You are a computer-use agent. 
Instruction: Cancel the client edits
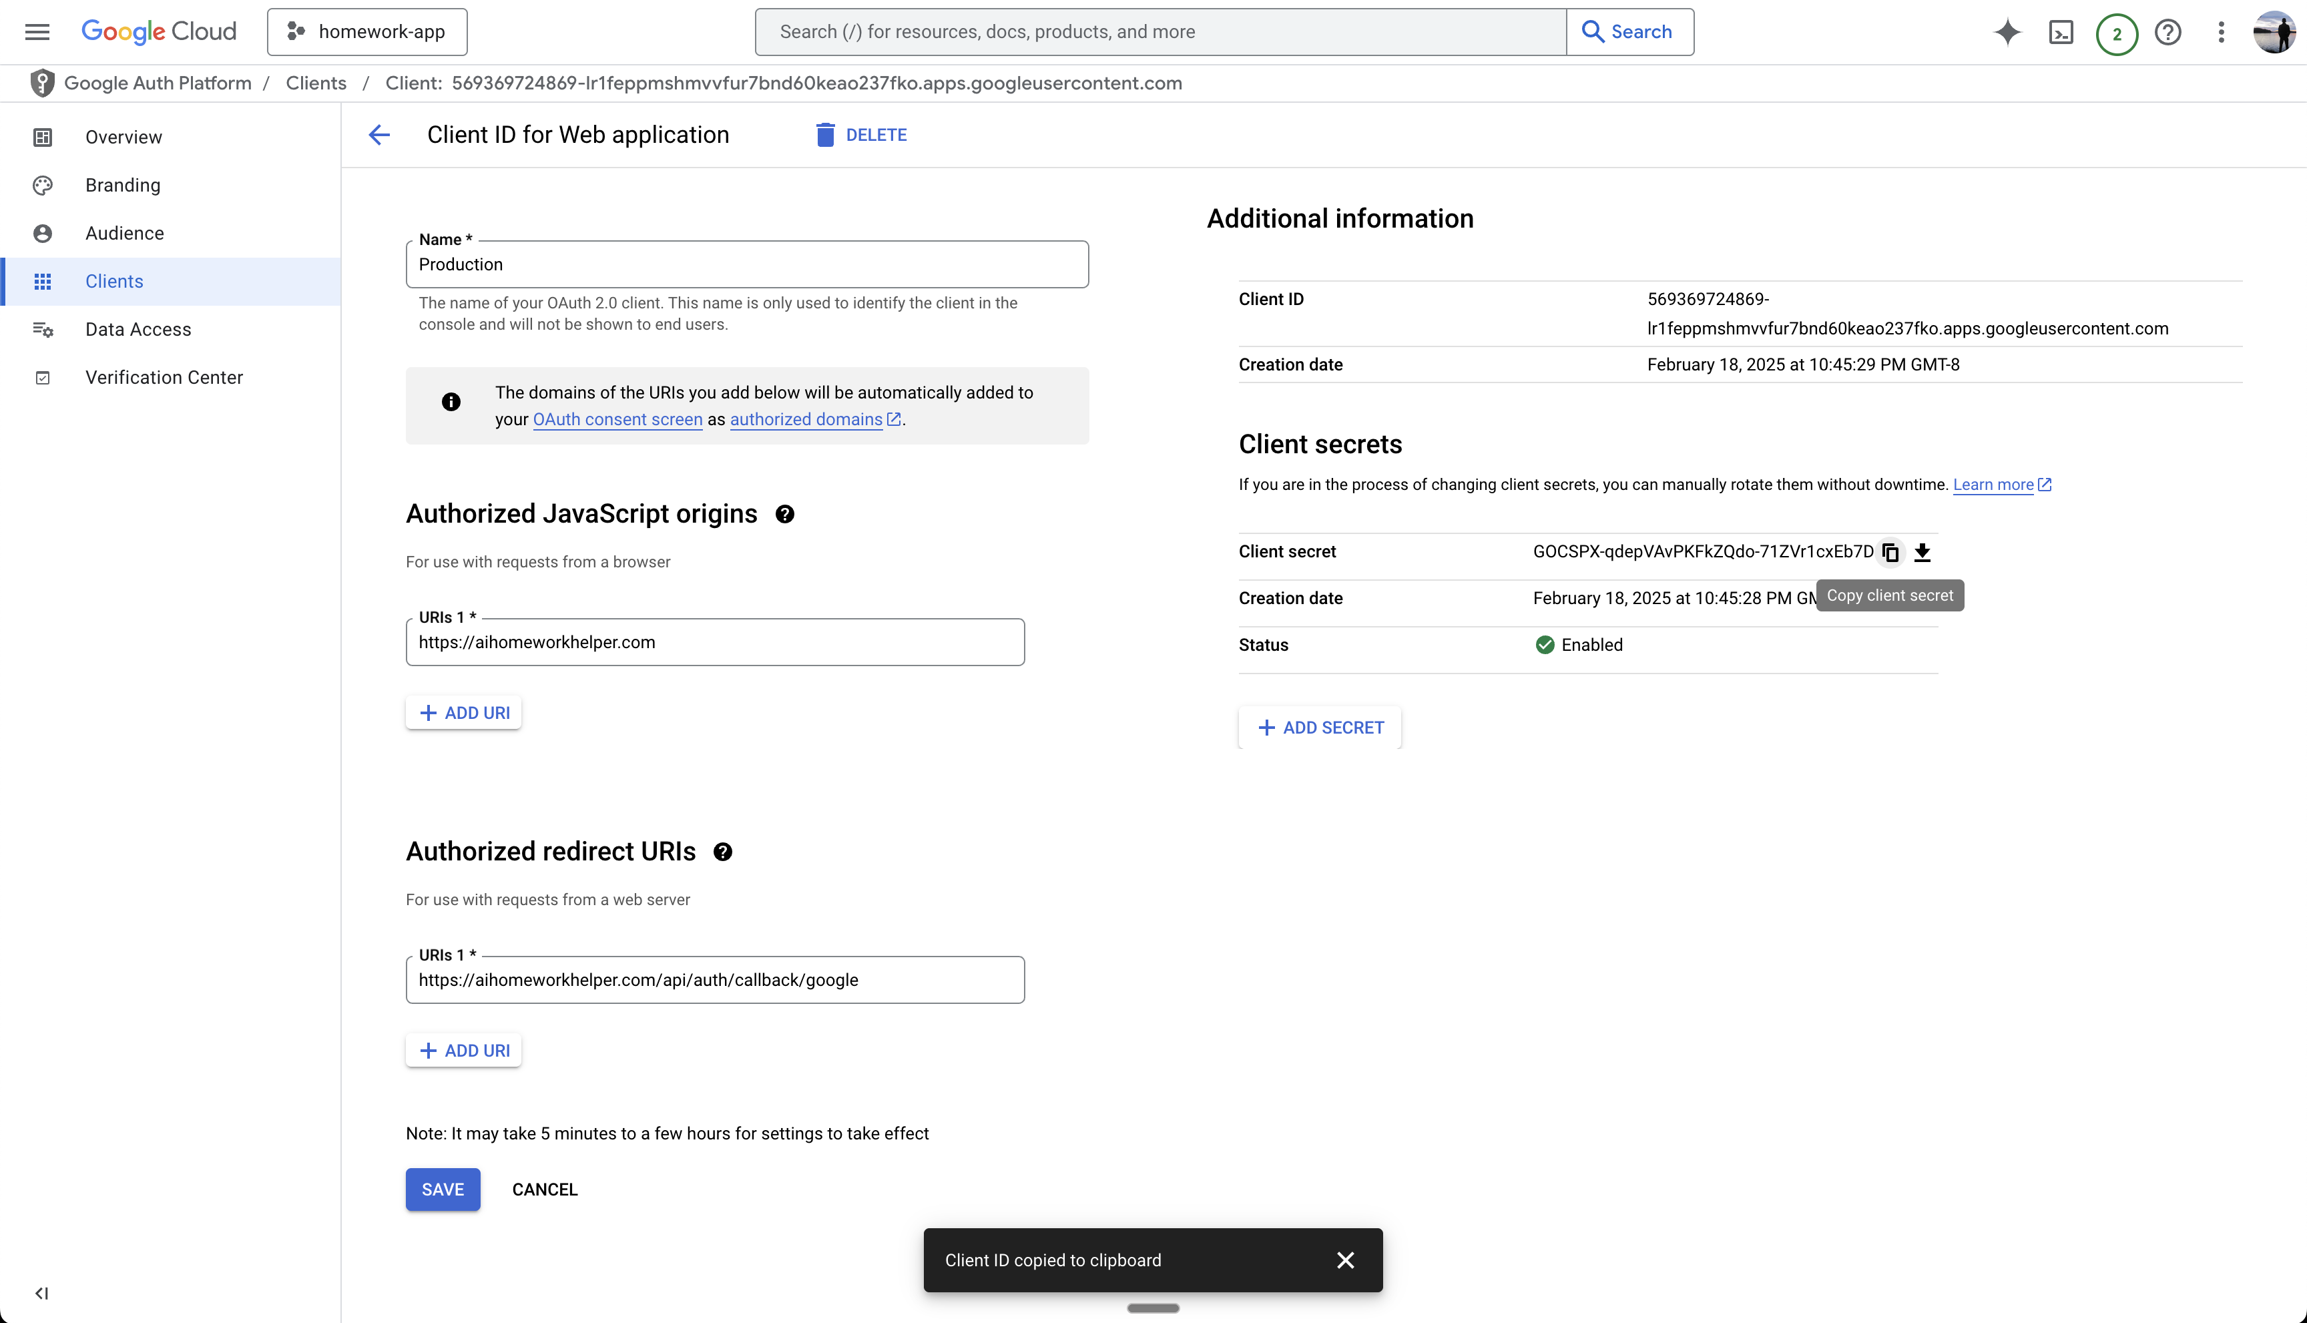[545, 1189]
